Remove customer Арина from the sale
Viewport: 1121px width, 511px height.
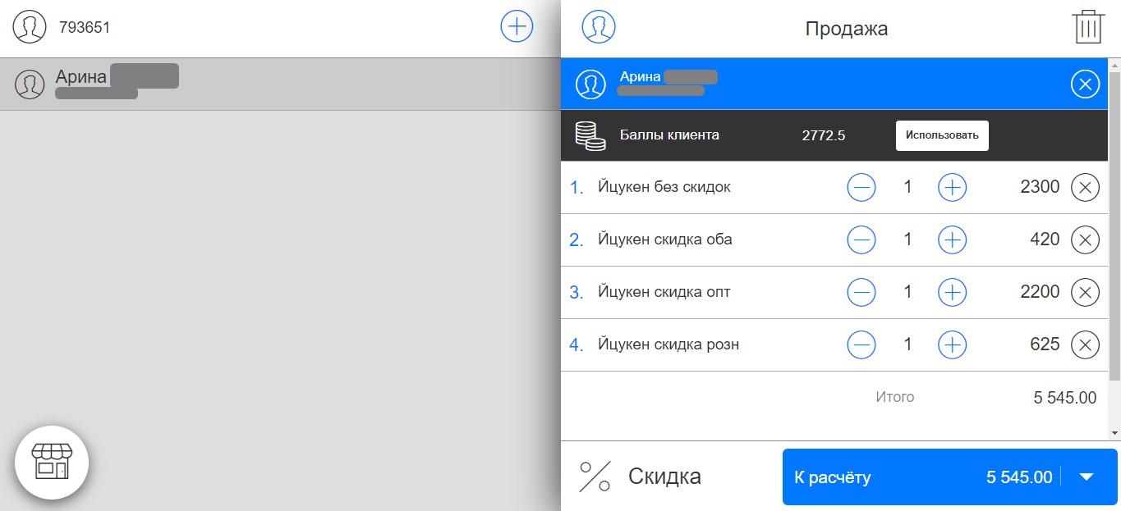coord(1086,84)
